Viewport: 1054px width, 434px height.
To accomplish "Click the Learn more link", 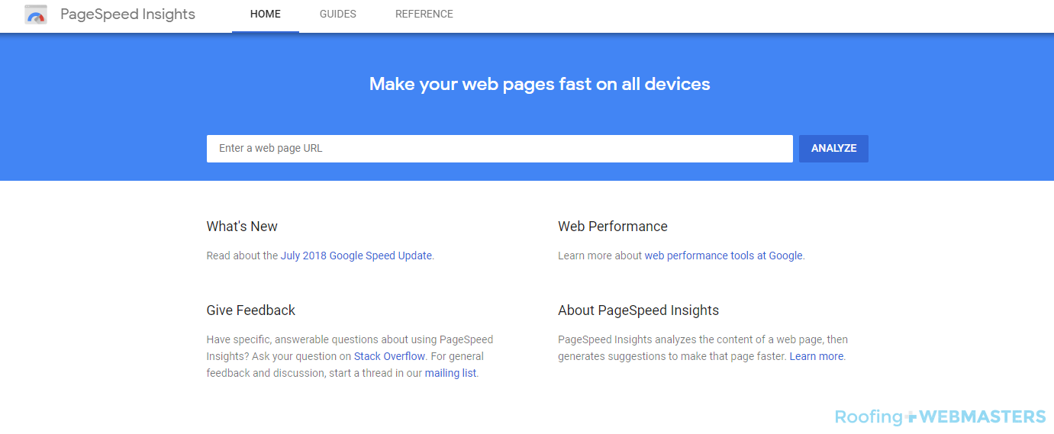I will pyautogui.click(x=816, y=356).
